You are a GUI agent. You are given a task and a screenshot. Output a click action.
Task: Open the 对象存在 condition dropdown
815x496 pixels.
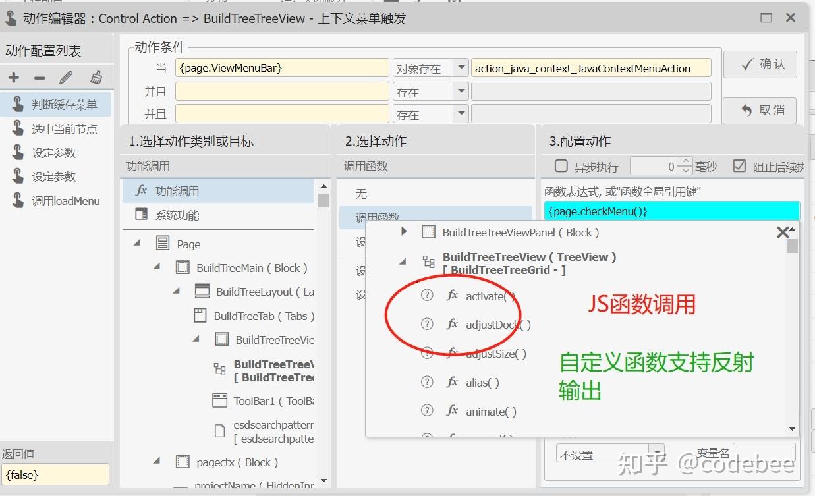[x=462, y=67]
